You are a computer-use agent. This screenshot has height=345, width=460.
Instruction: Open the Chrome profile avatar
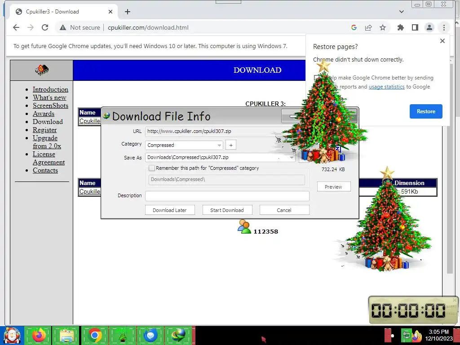click(x=429, y=27)
